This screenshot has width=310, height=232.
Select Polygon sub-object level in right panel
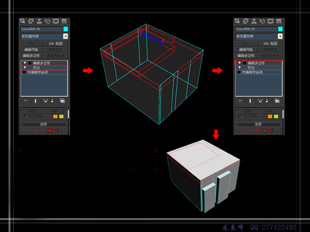(265, 131)
